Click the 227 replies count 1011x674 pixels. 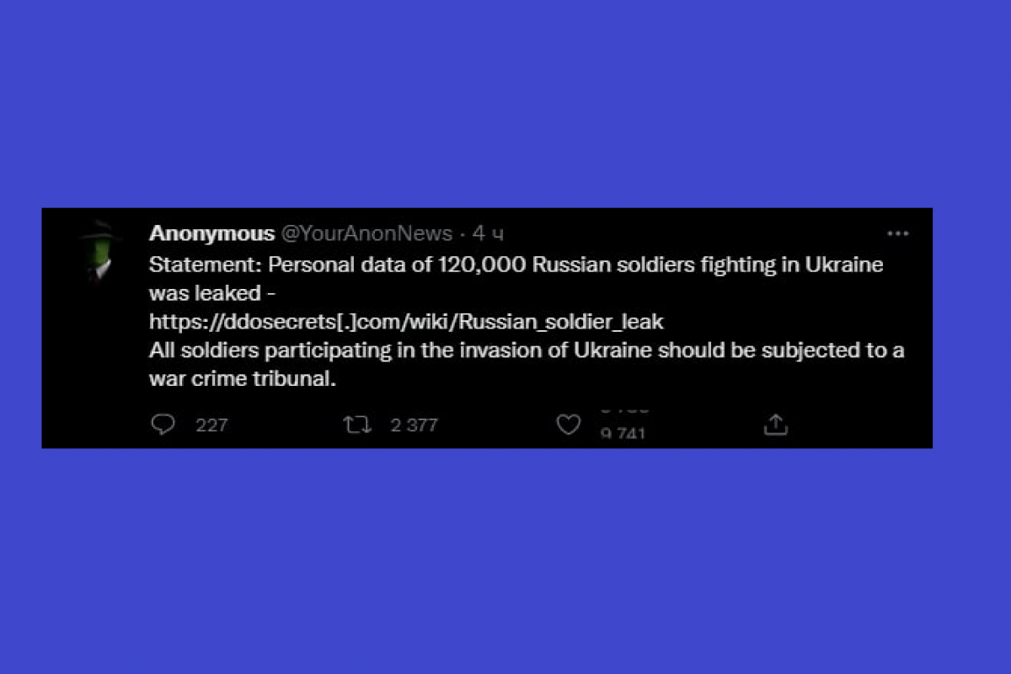click(x=211, y=425)
